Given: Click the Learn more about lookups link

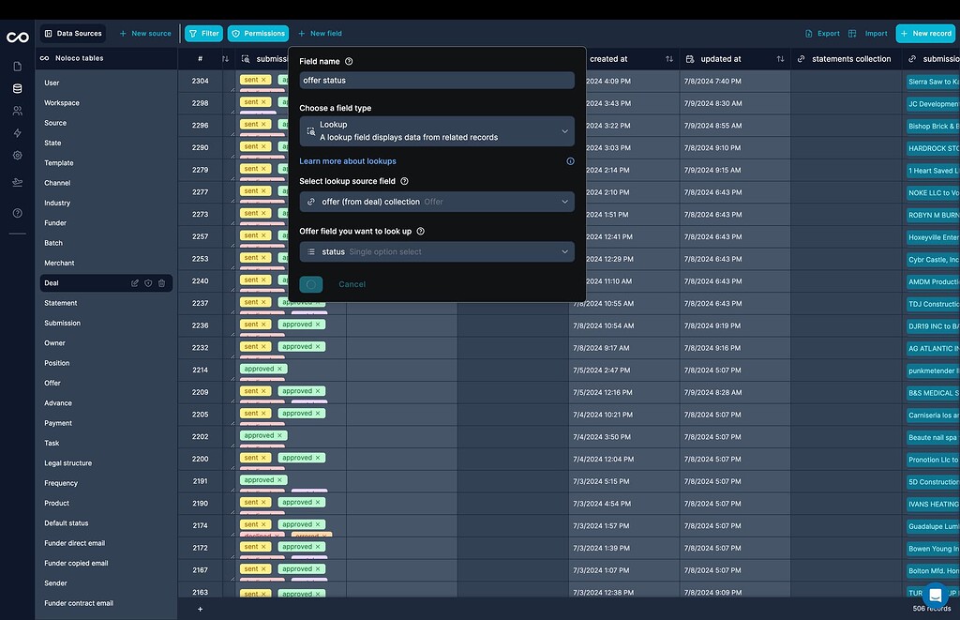Looking at the screenshot, I should tap(347, 161).
